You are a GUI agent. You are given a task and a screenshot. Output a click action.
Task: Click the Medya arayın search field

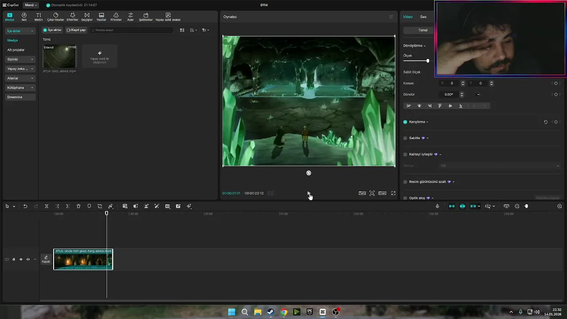coord(132,30)
